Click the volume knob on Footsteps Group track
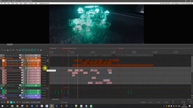 pyautogui.click(x=20, y=85)
